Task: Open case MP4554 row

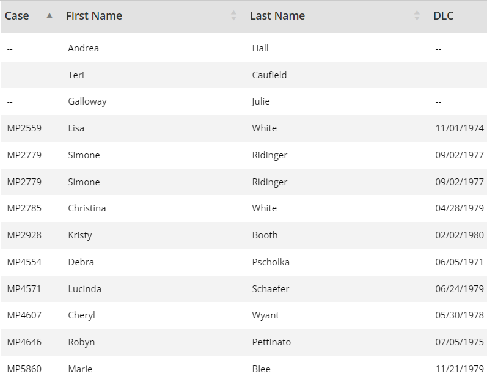Action: pyautogui.click(x=24, y=262)
